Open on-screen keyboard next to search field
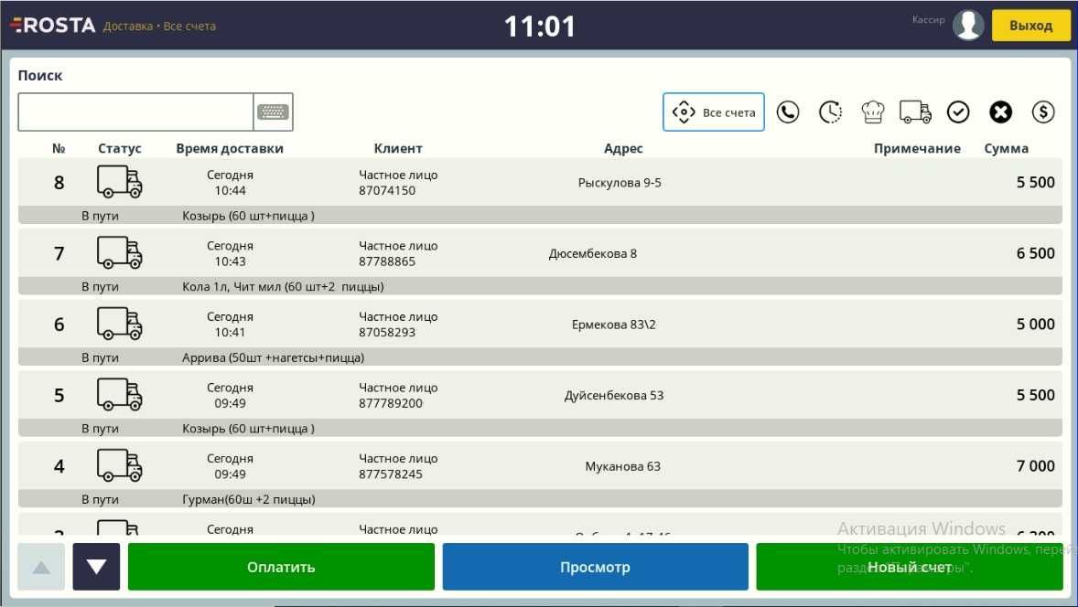This screenshot has height=607, width=1078. click(x=273, y=112)
